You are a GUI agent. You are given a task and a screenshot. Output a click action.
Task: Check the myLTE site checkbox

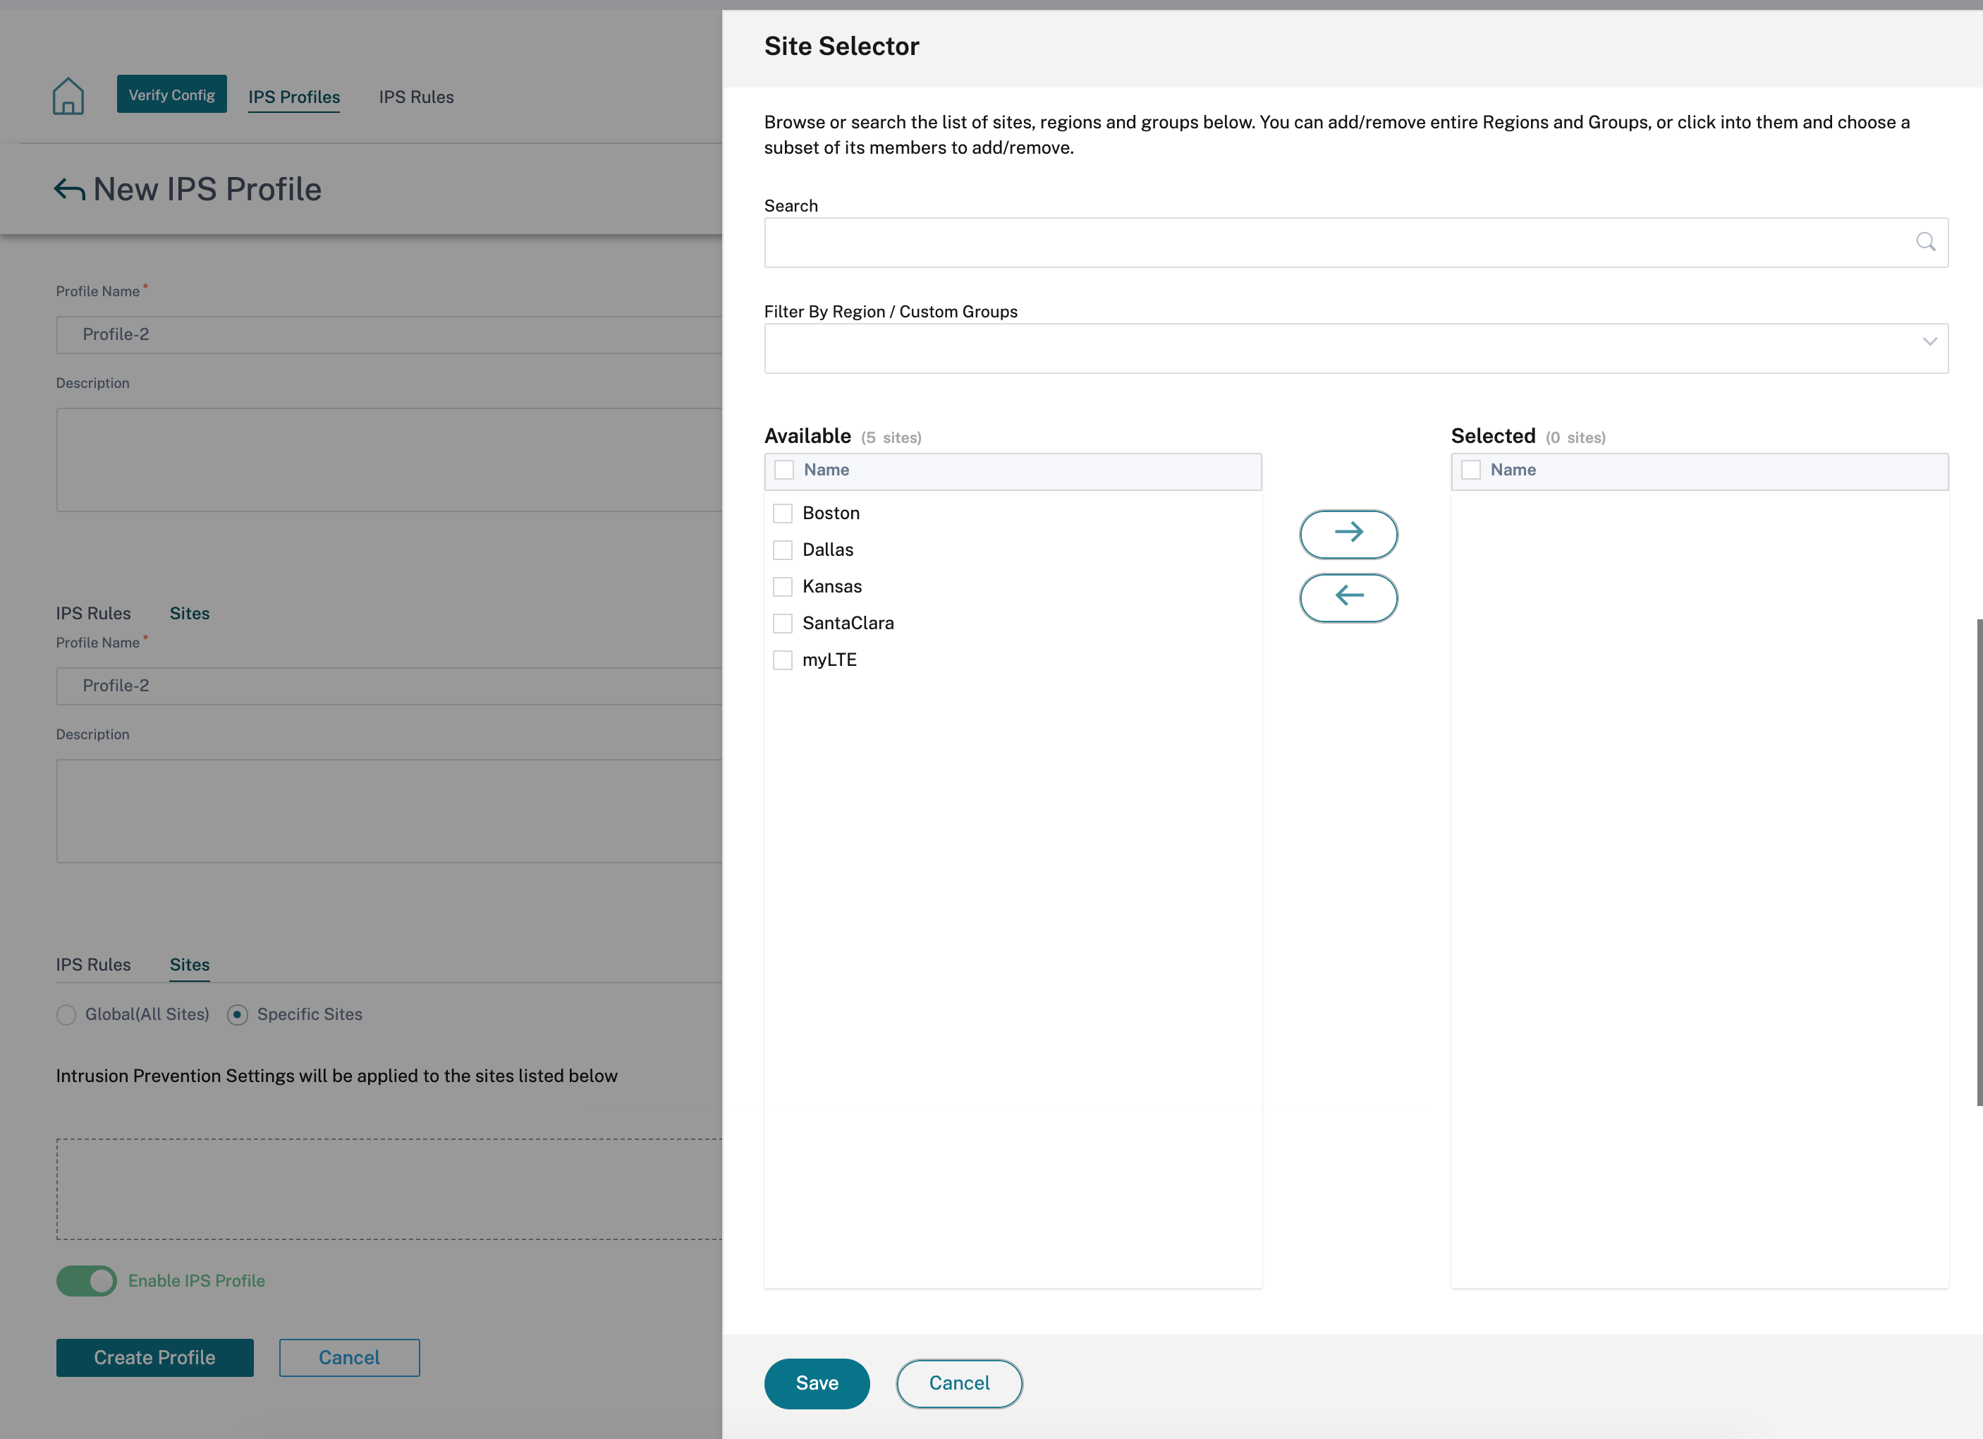tap(783, 660)
